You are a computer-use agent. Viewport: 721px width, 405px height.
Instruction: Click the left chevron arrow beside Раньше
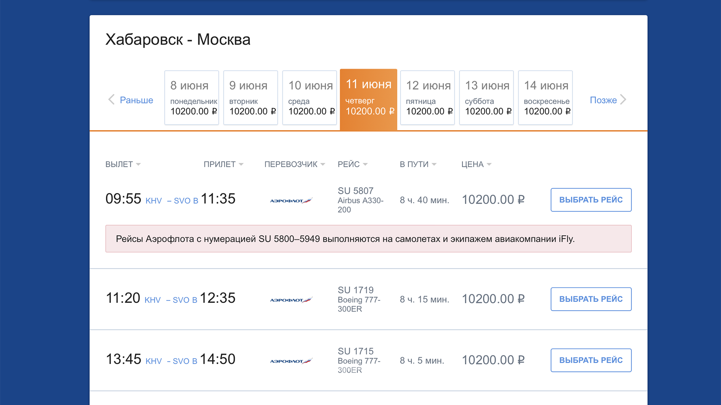coord(111,99)
